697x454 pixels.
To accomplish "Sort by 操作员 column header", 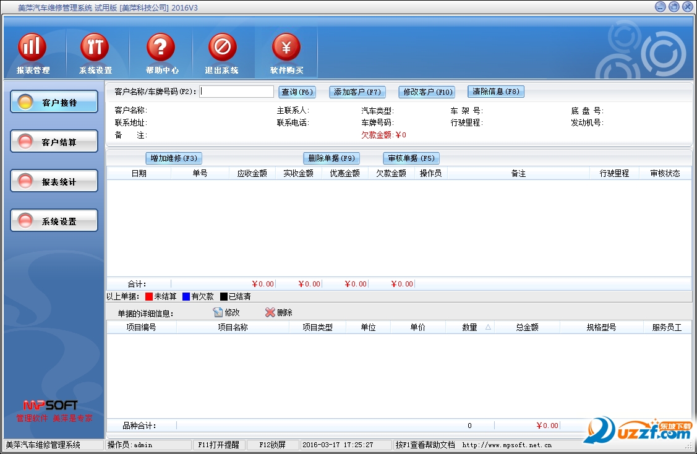I will pos(430,173).
